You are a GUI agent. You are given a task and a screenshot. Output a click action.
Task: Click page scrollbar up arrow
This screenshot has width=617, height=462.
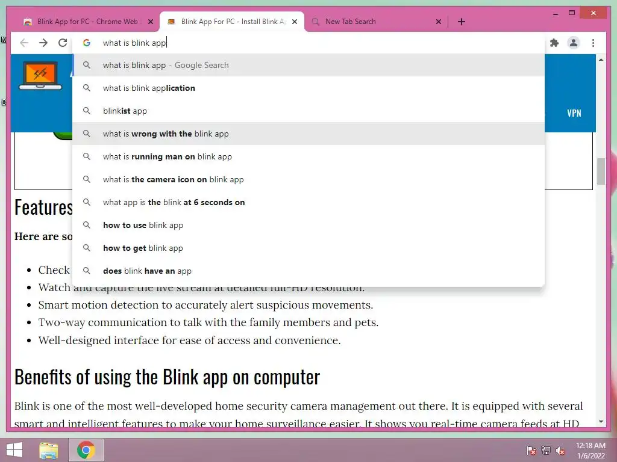pyautogui.click(x=601, y=60)
